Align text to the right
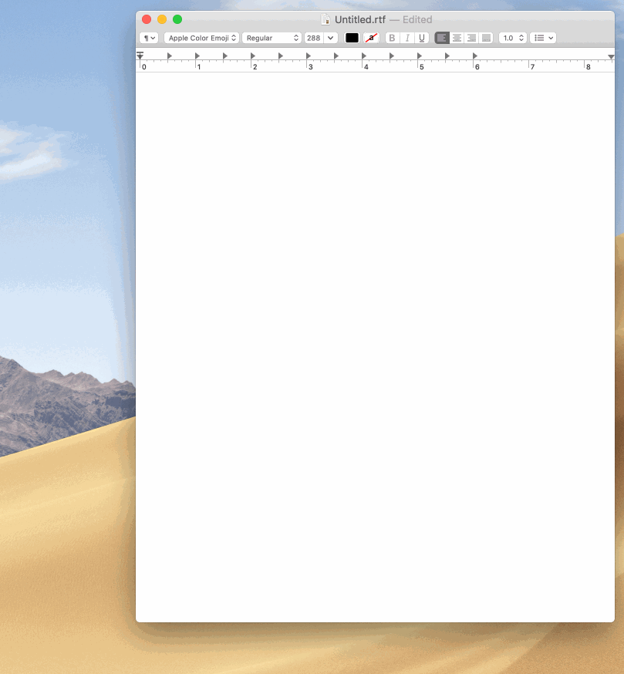Screen dimensions: 624x674 click(471, 38)
